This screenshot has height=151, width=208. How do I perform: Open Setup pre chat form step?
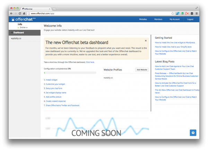coord(54,88)
